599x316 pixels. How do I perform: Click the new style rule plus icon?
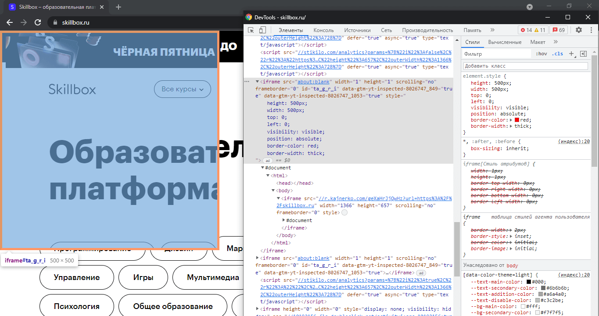point(571,54)
